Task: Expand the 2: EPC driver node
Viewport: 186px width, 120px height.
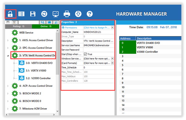Action: [x=8, y=48]
